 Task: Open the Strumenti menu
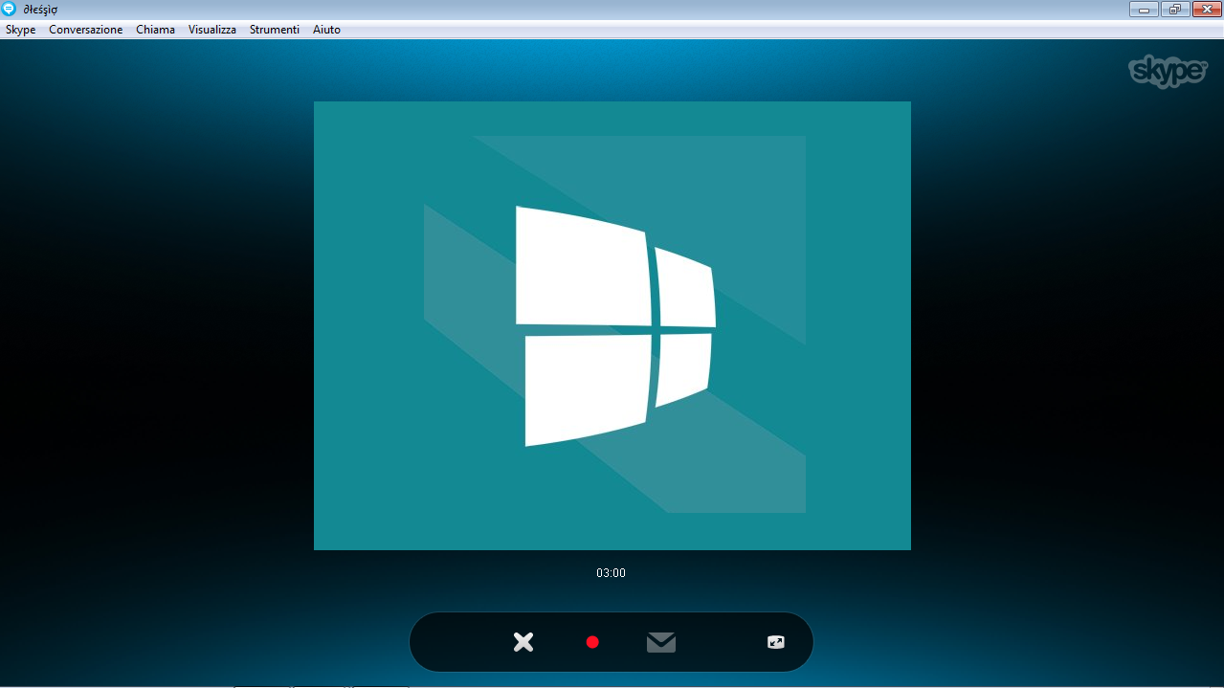[x=275, y=30]
